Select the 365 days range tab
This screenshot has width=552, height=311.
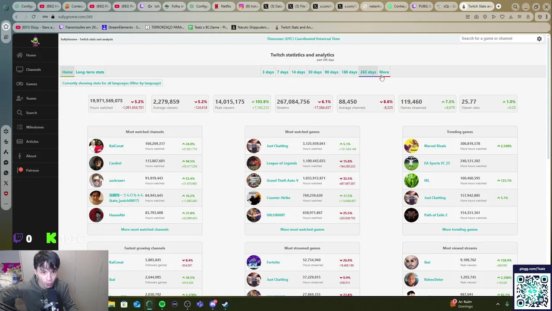[368, 72]
